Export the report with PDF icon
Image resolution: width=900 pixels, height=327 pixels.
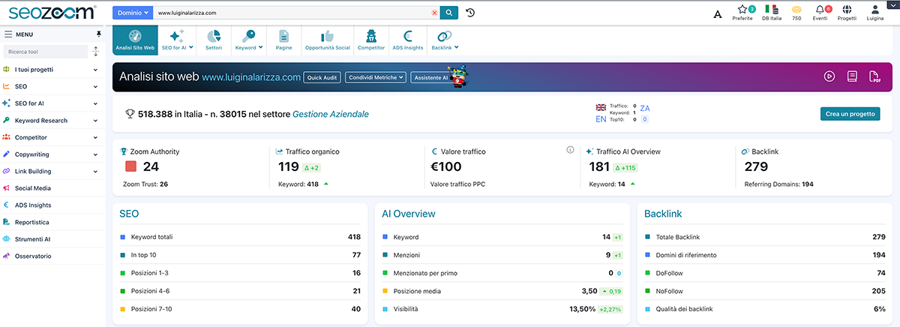tap(874, 76)
